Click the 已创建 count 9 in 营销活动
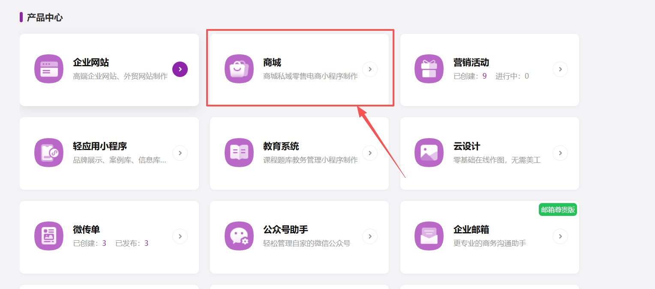The width and height of the screenshot is (655, 289). click(x=484, y=76)
